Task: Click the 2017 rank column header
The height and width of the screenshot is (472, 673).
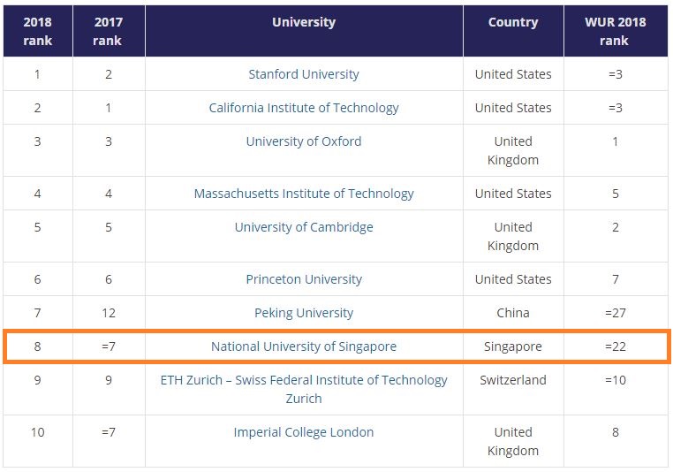Action: 109,31
